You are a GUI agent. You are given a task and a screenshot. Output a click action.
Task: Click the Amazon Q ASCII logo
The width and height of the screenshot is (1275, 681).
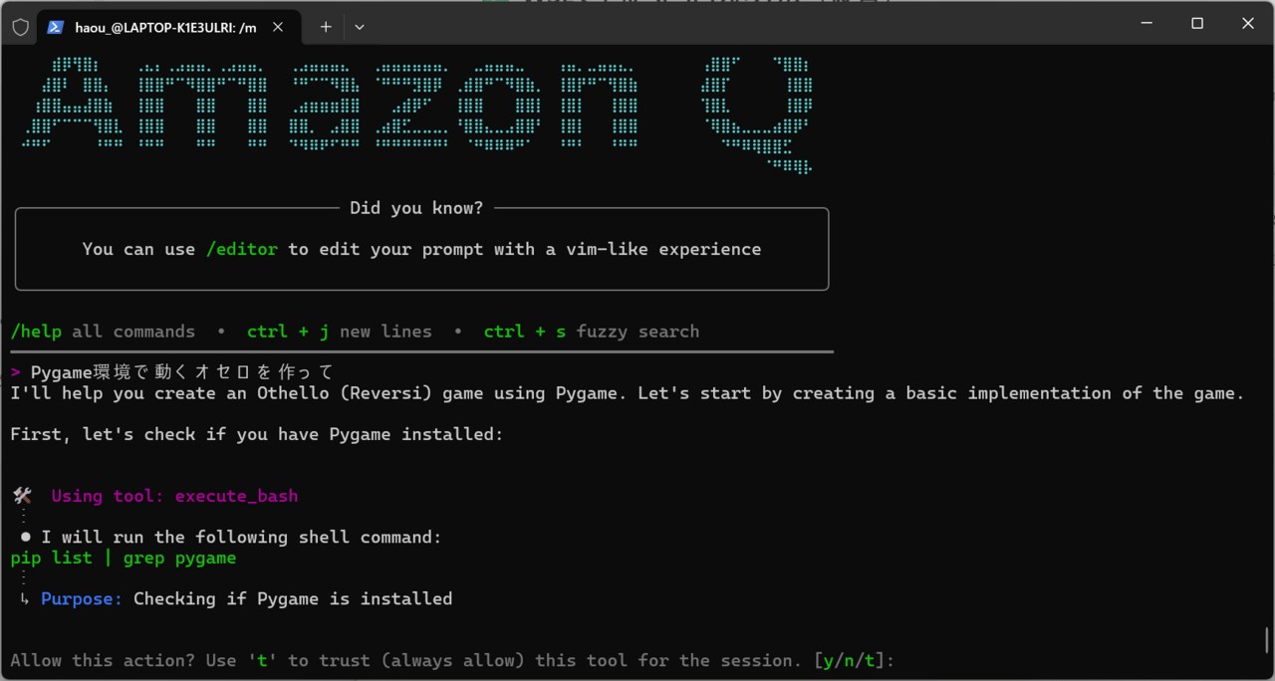[x=416, y=110]
